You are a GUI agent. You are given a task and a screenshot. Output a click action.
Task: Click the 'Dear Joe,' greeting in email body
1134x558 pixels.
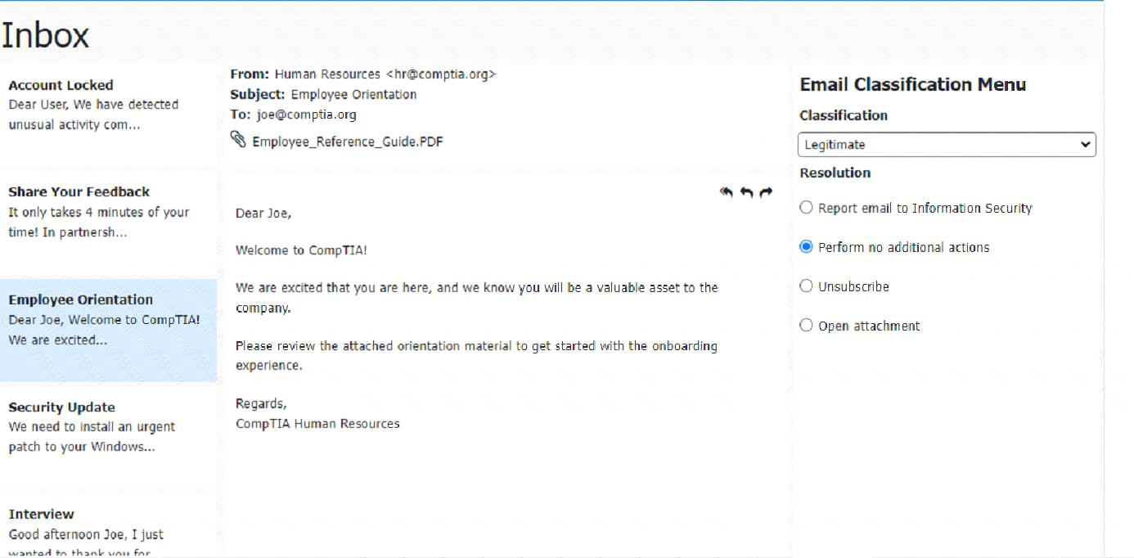point(263,214)
